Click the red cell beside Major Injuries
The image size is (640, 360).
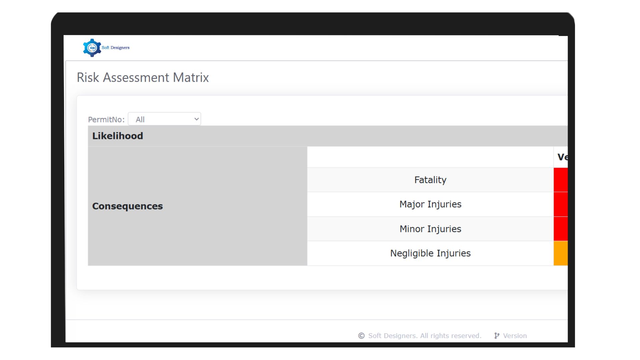(561, 204)
